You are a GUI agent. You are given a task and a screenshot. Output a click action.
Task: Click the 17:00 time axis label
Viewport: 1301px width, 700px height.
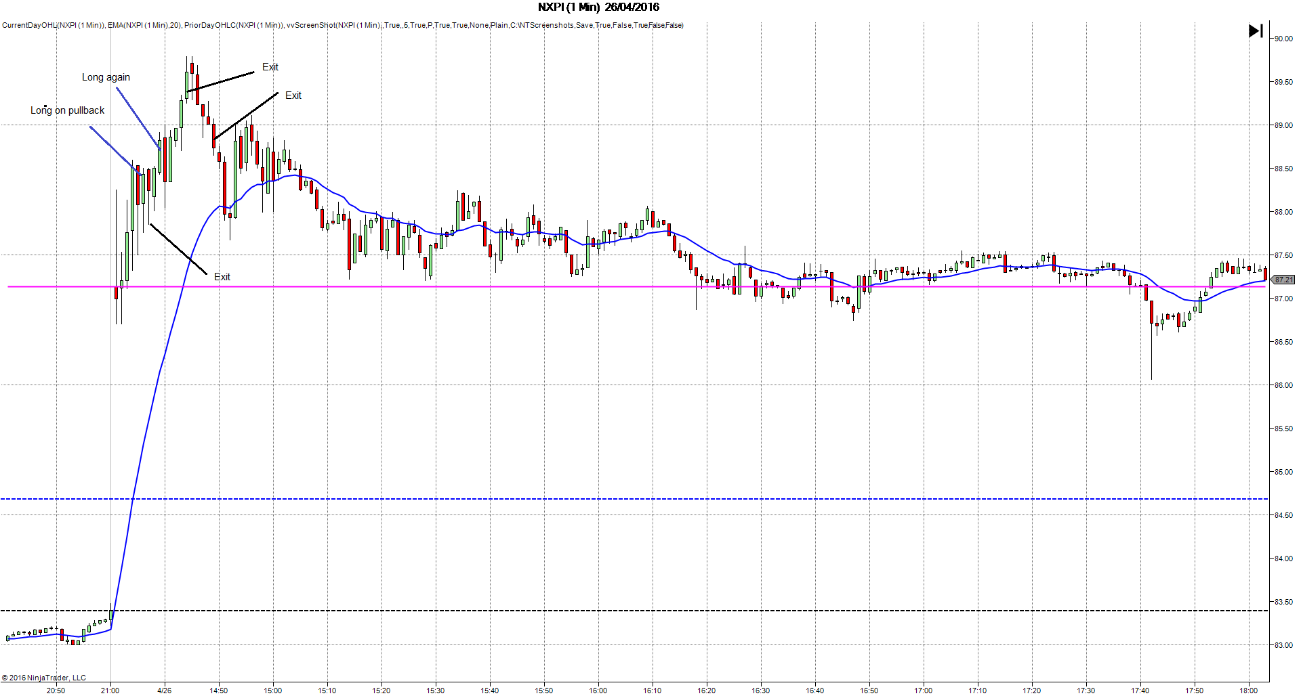(x=924, y=691)
